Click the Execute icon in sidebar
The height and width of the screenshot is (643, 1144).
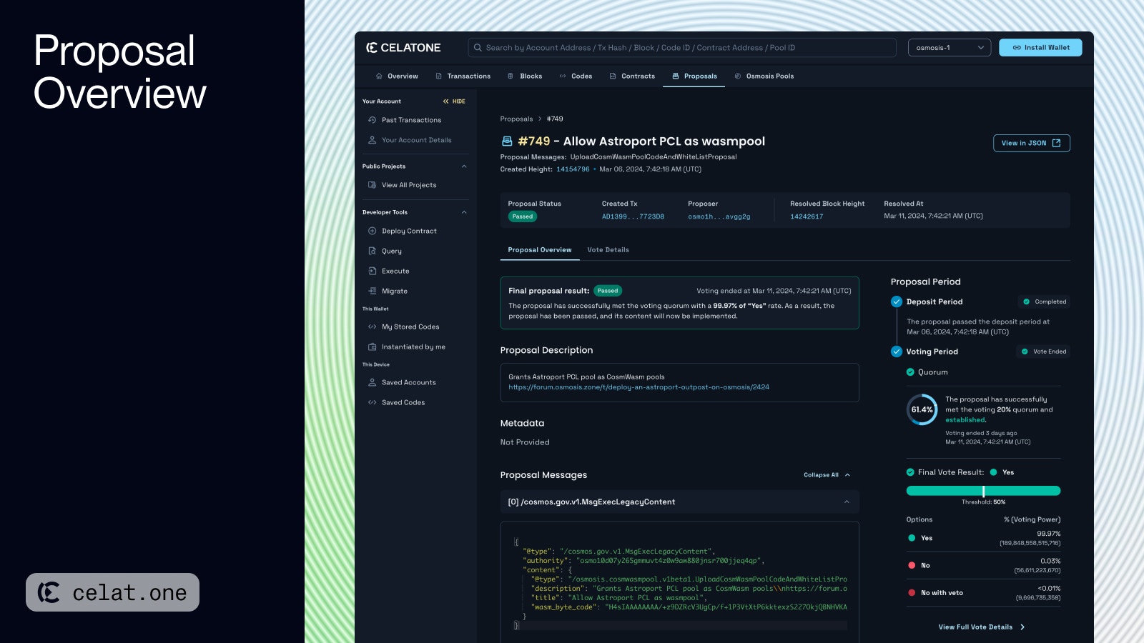tap(372, 271)
